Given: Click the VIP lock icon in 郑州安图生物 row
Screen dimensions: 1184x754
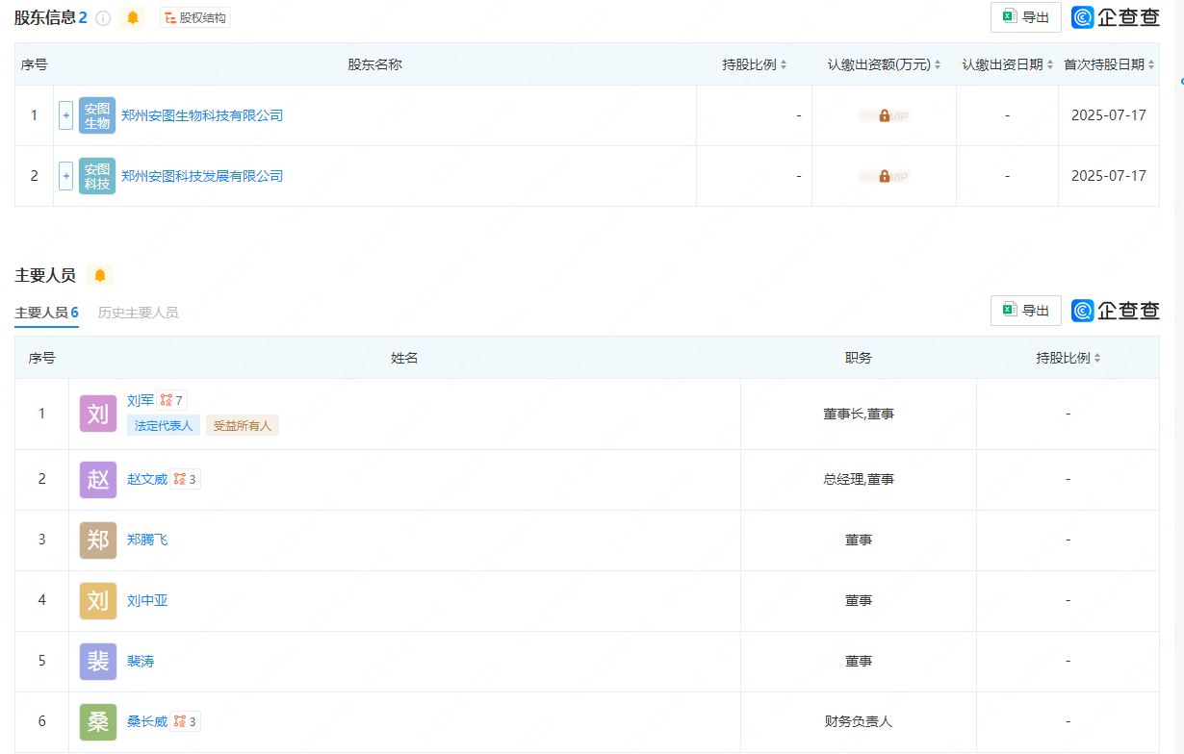Looking at the screenshot, I should click(884, 115).
